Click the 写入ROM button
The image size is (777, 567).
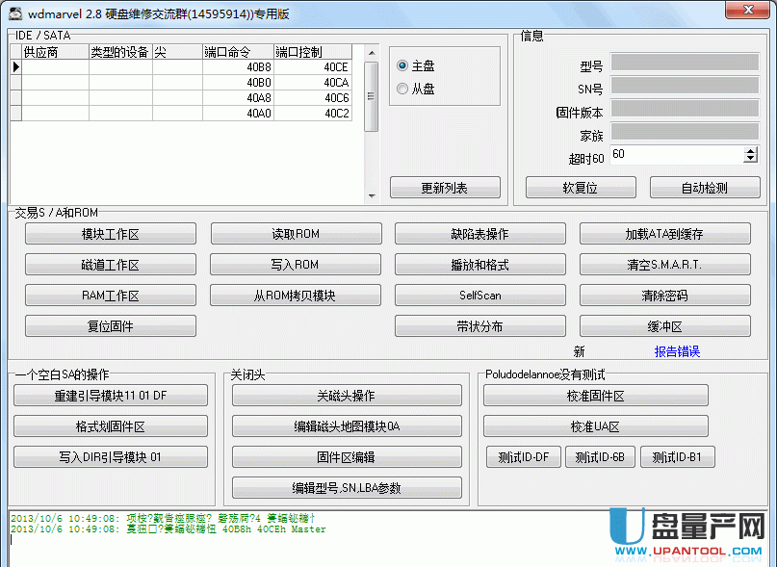pos(295,265)
